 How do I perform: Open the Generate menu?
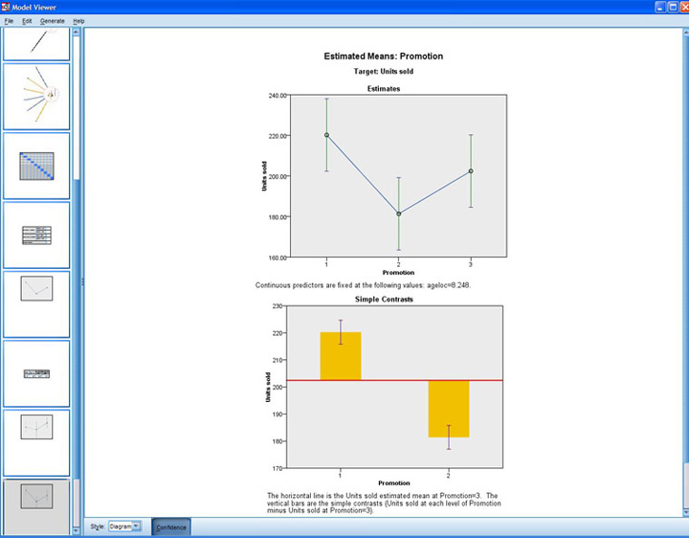pos(53,20)
